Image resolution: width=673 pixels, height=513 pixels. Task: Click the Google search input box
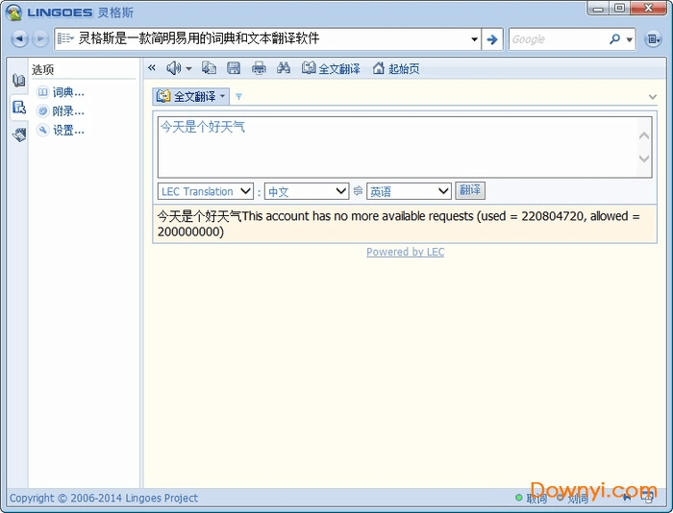(x=558, y=39)
